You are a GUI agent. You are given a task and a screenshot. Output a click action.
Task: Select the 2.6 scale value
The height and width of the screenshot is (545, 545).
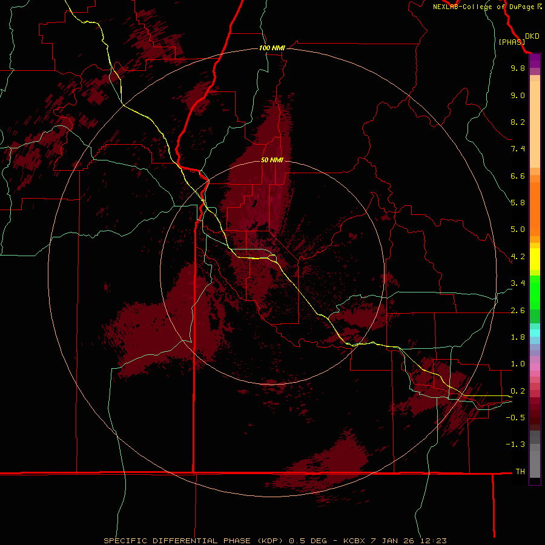tap(518, 311)
